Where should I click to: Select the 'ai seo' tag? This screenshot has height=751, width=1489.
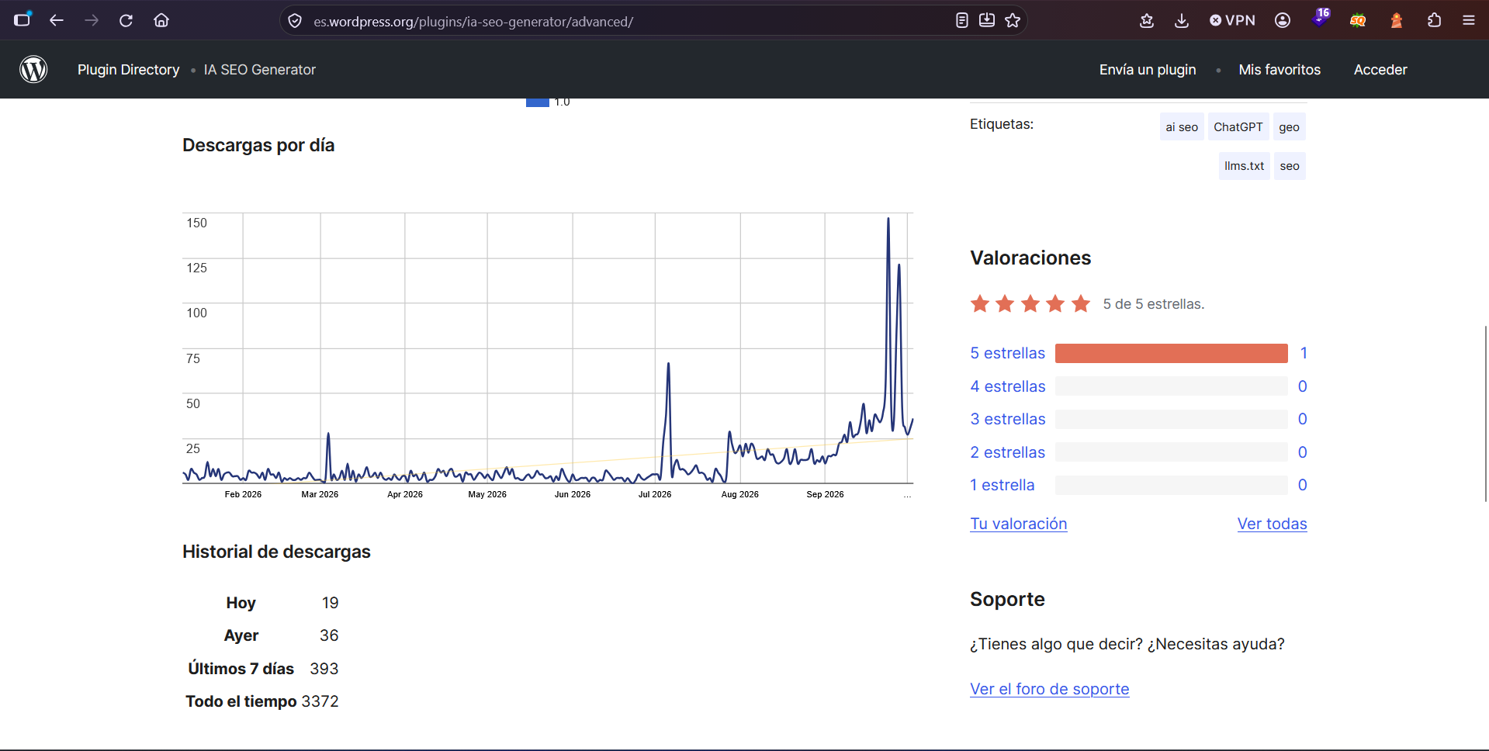point(1182,127)
